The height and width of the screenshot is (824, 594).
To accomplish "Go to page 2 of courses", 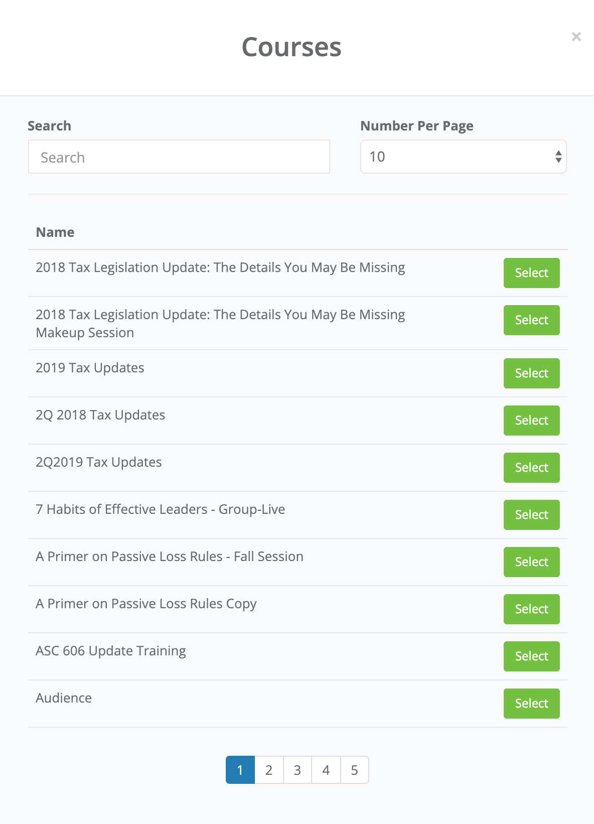I will [269, 770].
